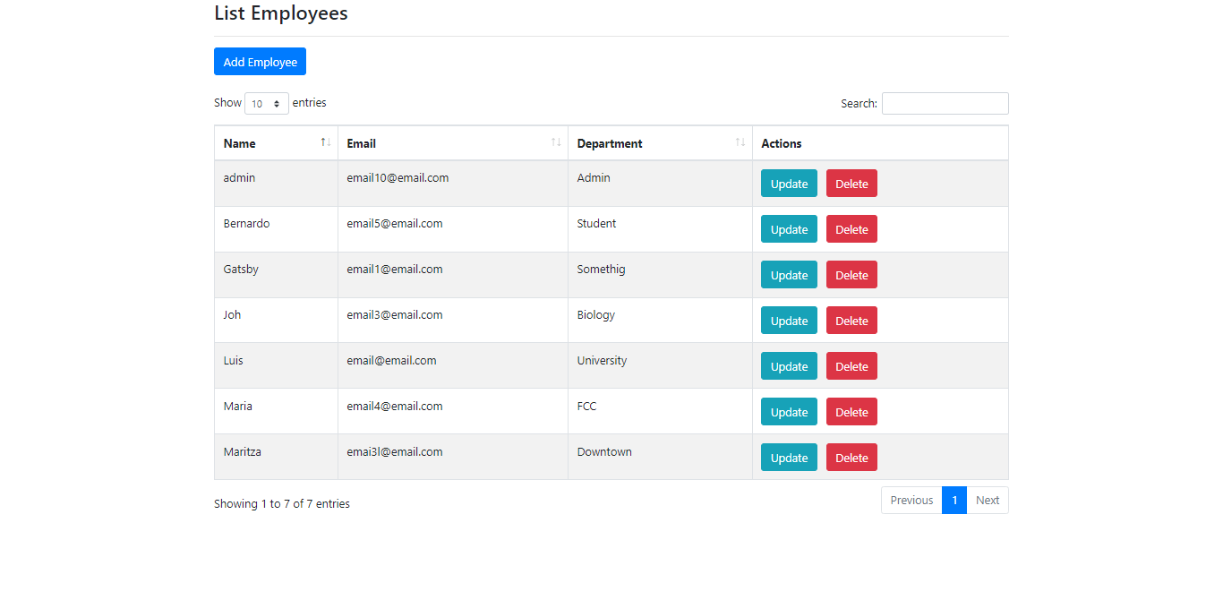
Task: Update the admin employee record
Action: click(789, 184)
